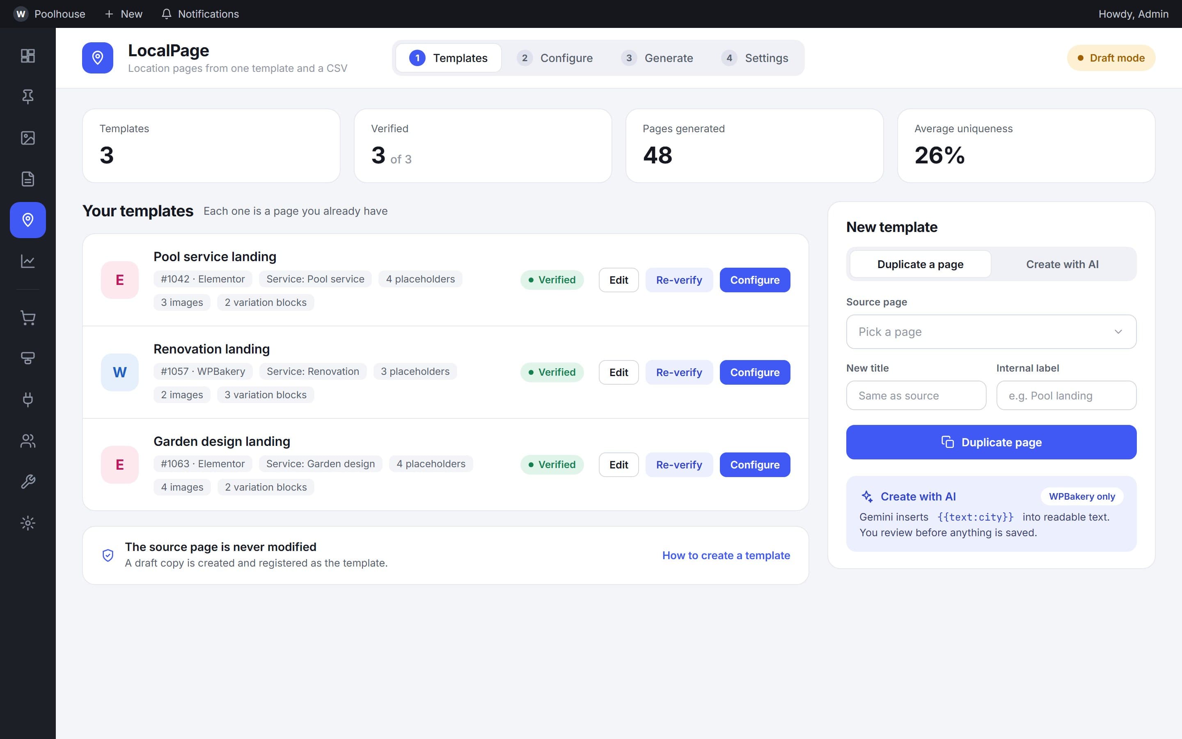Open the Source page Pick a page dropdown
Image resolution: width=1182 pixels, height=739 pixels.
pos(991,331)
